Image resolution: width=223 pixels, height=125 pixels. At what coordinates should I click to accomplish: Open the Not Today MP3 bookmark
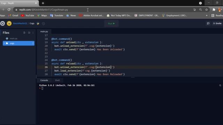click(x=119, y=15)
